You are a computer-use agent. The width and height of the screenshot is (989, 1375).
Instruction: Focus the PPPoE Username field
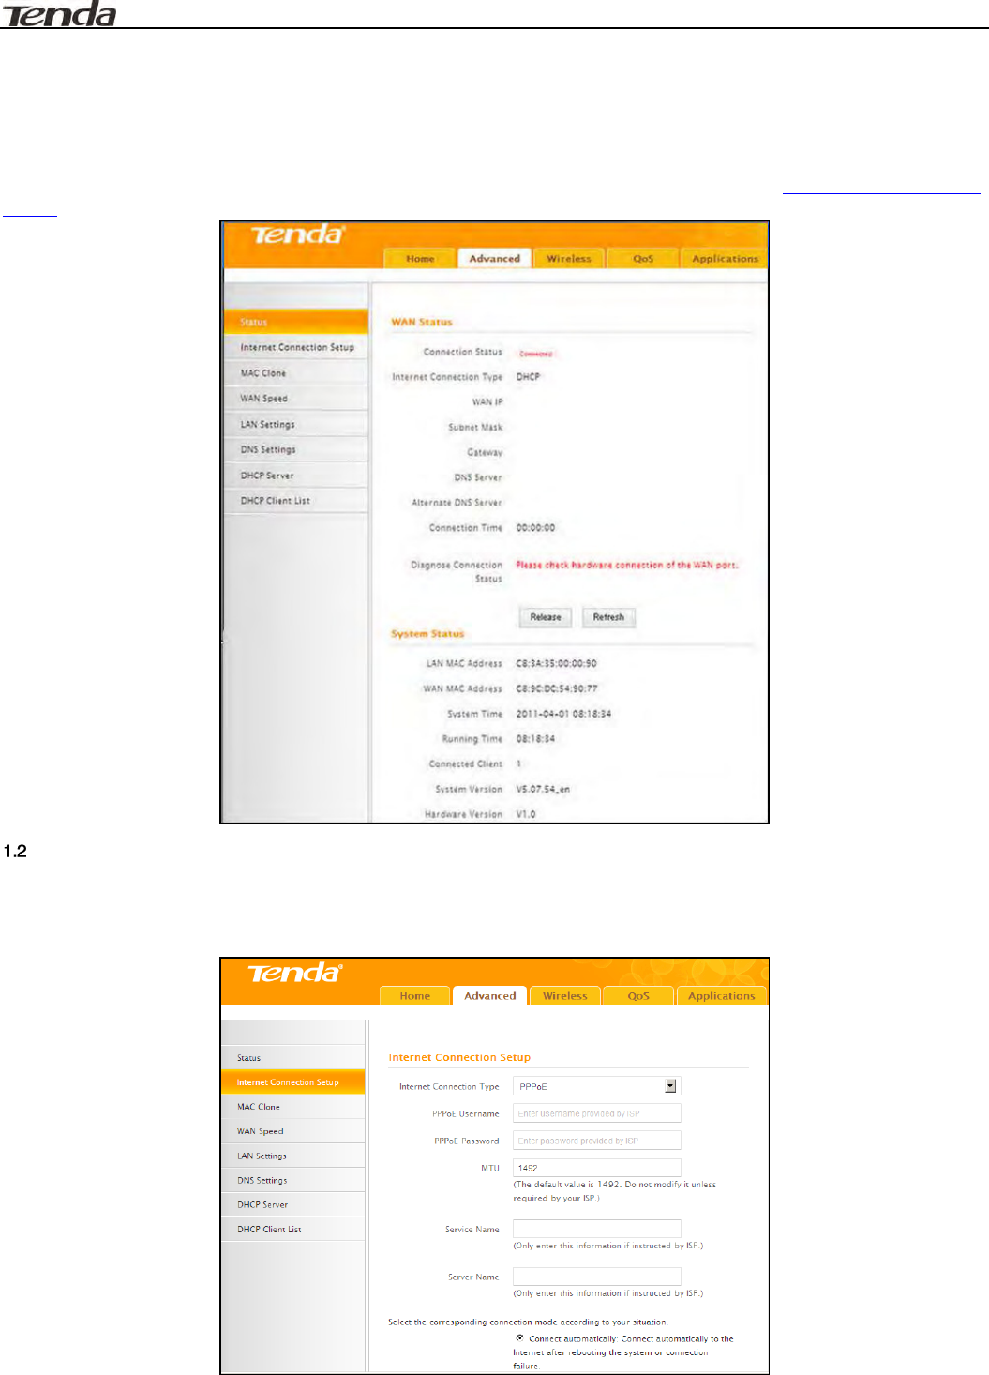tap(596, 1113)
